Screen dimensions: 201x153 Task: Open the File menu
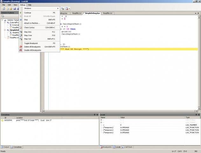pyautogui.click(x=3, y=5)
